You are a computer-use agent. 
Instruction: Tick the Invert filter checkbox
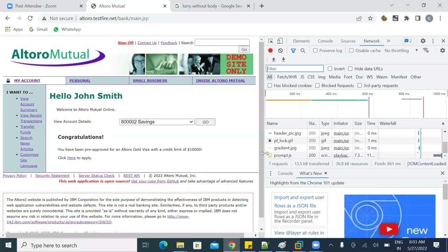(330, 69)
